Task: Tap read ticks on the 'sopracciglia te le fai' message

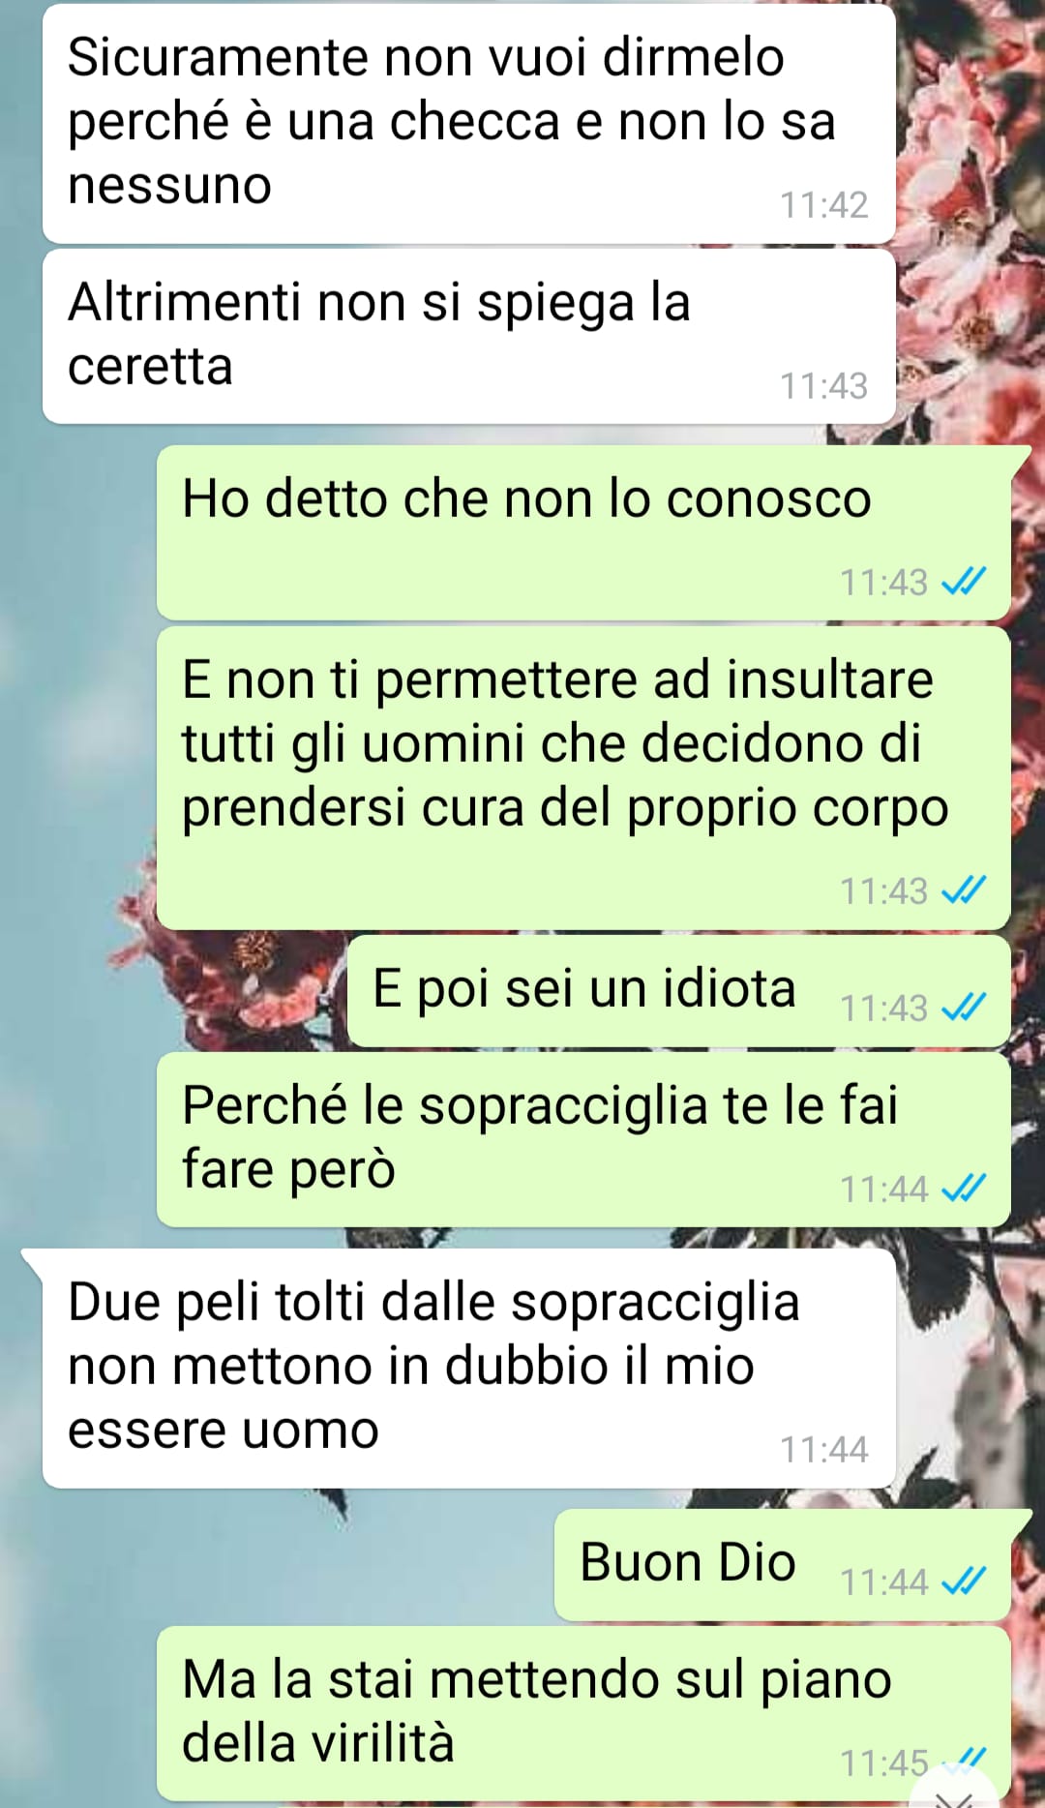Action: coord(964,1189)
